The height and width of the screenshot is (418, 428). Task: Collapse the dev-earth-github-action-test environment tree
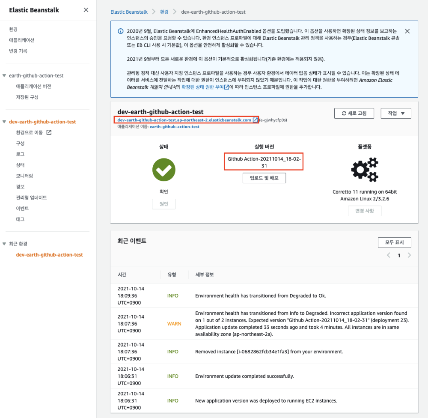coord(4,122)
